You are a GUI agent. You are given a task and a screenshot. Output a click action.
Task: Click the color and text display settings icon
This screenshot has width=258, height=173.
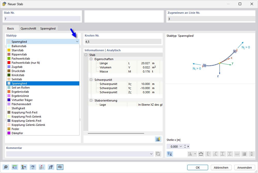click(x=24, y=167)
